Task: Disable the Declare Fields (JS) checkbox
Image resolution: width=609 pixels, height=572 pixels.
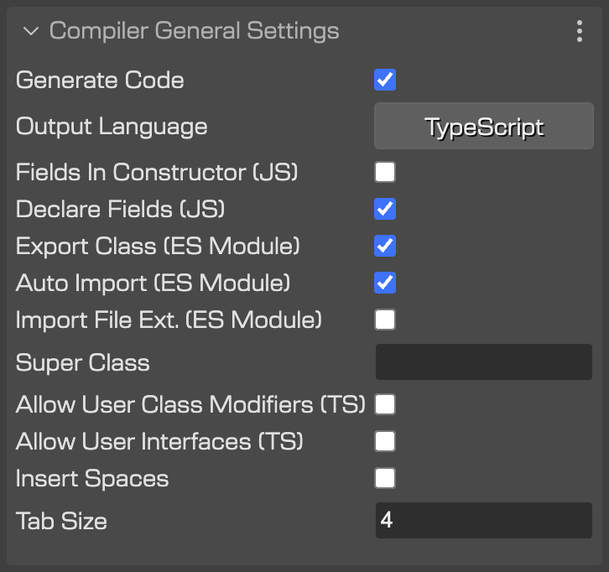Action: [x=385, y=209]
